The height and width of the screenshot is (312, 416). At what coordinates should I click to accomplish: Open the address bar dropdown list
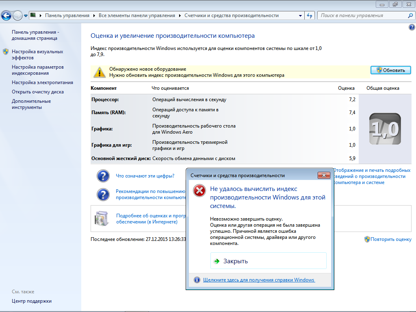pyautogui.click(x=300, y=16)
